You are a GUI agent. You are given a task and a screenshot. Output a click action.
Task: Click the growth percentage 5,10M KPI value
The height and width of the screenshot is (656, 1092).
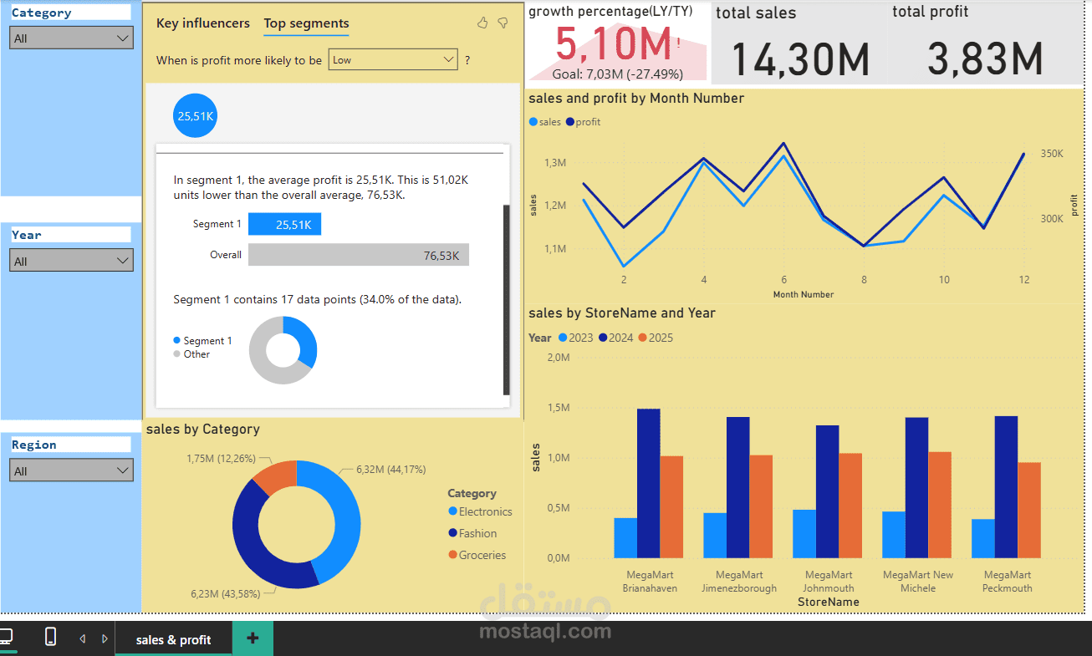[x=613, y=44]
